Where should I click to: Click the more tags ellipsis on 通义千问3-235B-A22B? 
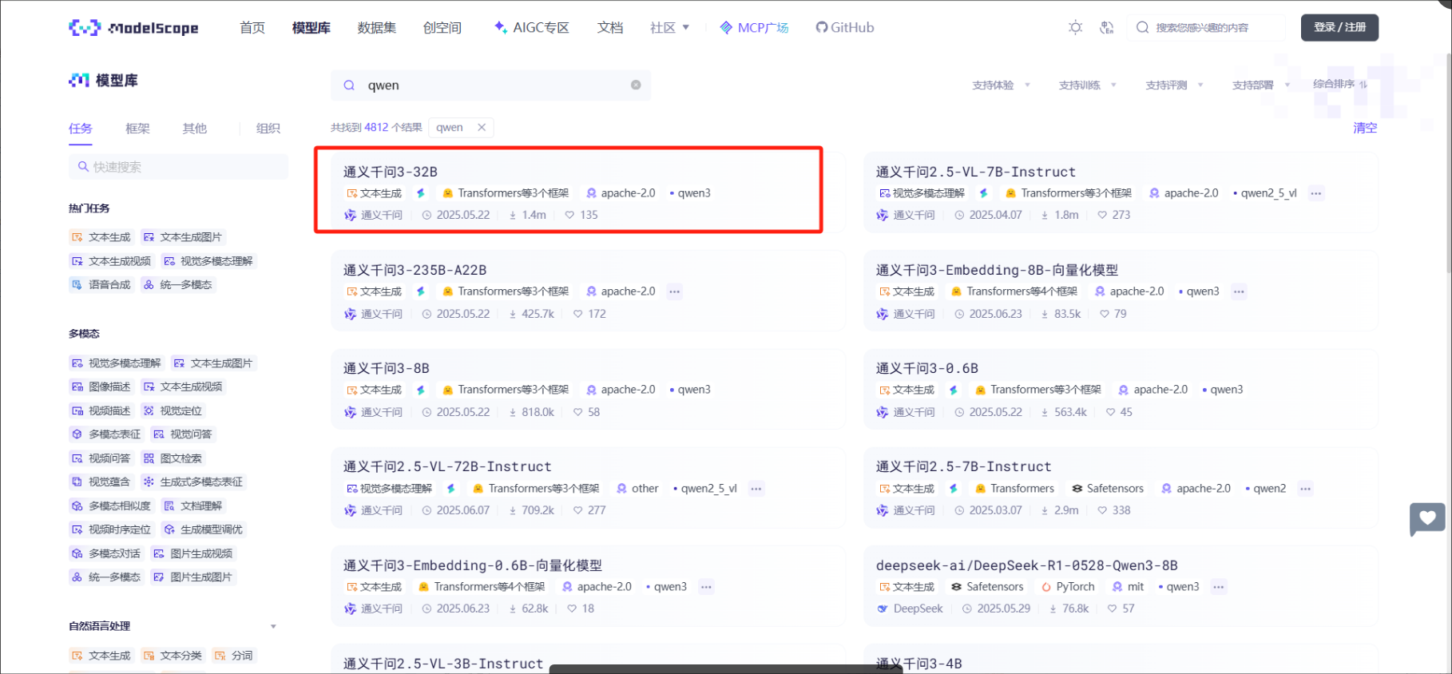674,291
